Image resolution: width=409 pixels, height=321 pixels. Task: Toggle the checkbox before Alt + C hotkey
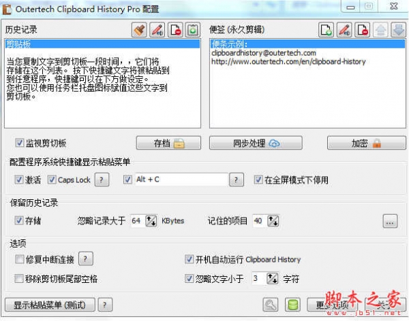[127, 180]
